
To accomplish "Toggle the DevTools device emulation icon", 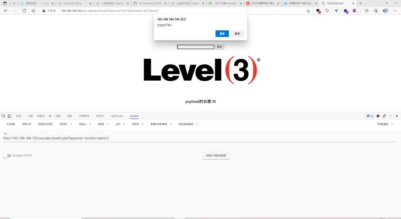I will click(x=9, y=116).
